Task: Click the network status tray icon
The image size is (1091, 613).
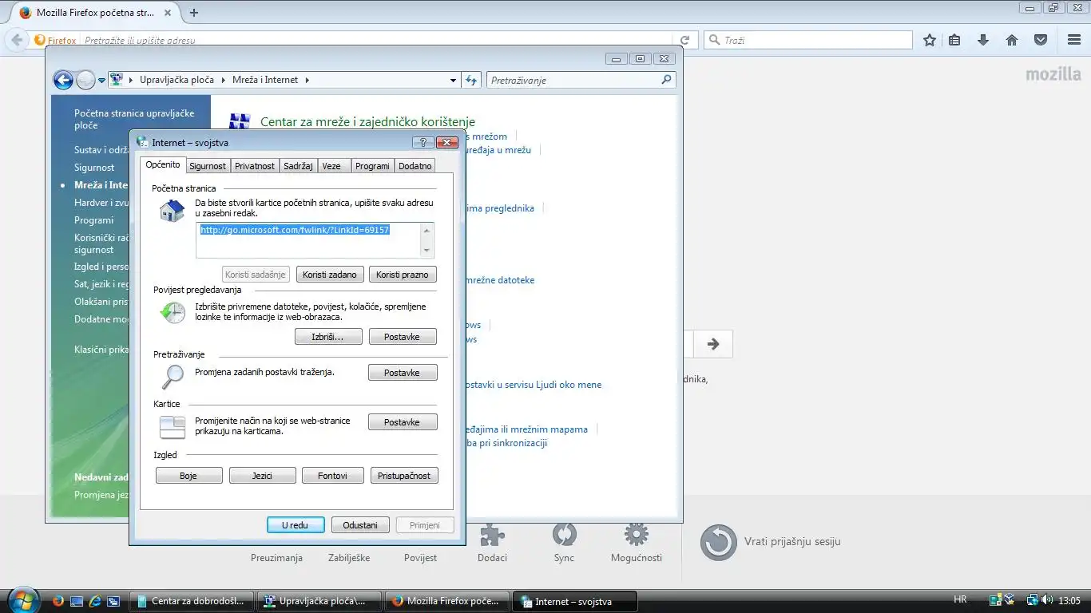Action: [x=1032, y=600]
